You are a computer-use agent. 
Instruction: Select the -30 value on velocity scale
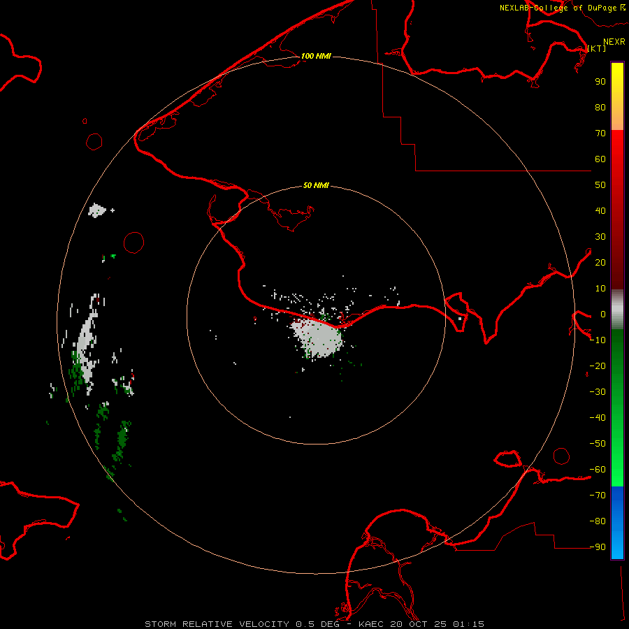point(598,392)
